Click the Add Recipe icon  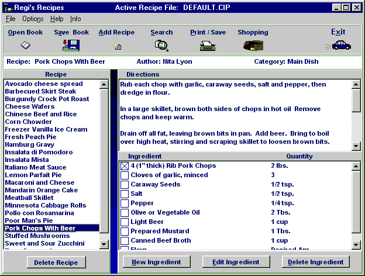click(117, 46)
